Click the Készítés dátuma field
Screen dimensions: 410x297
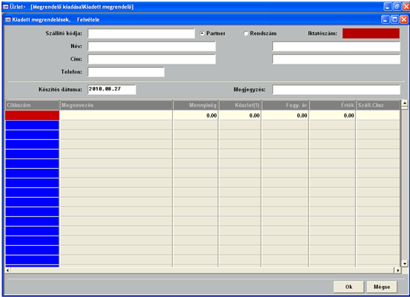point(112,90)
